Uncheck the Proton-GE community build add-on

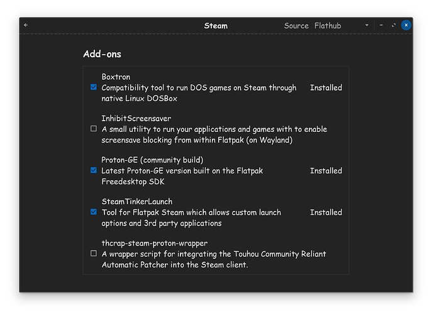click(x=94, y=170)
